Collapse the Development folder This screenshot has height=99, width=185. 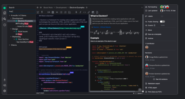pos(11,18)
